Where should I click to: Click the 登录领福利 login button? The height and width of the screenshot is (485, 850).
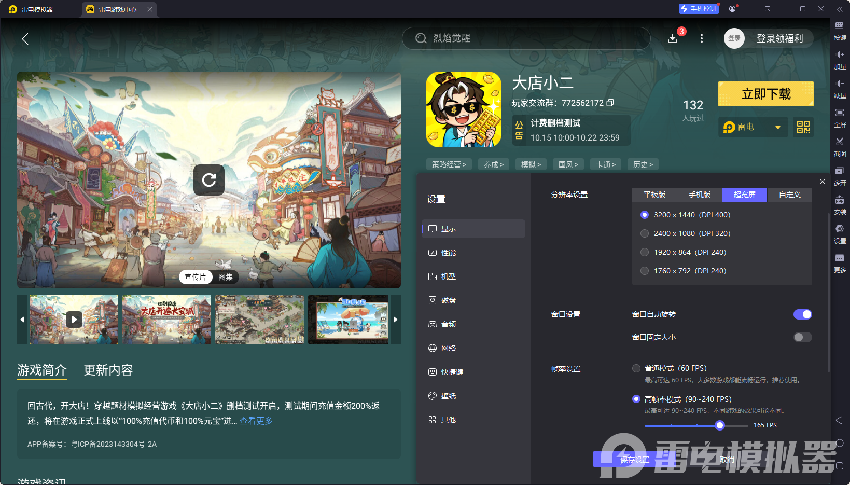[x=779, y=38]
